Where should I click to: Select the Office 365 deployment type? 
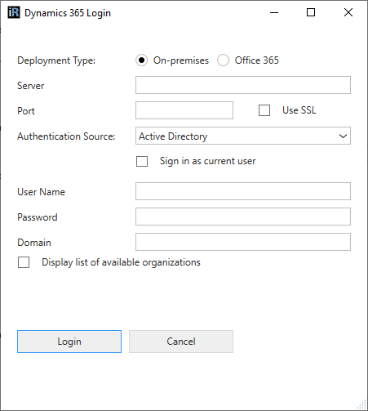[223, 60]
